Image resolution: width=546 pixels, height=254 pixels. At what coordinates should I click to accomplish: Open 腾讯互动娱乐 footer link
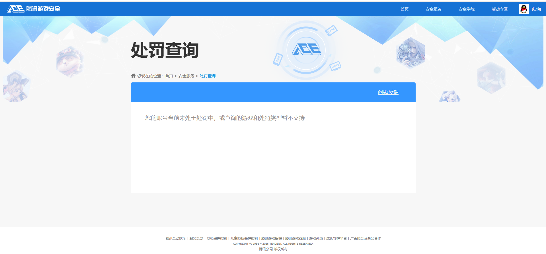176,238
